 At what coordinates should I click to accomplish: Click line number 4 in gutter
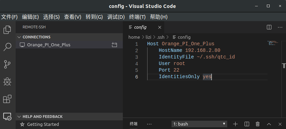pyautogui.click(x=137, y=64)
